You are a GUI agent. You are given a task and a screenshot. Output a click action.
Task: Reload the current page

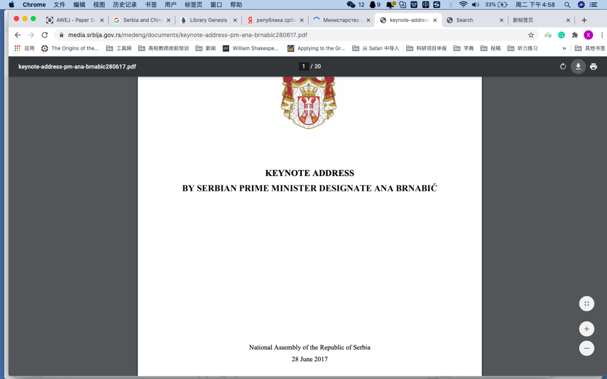45,35
